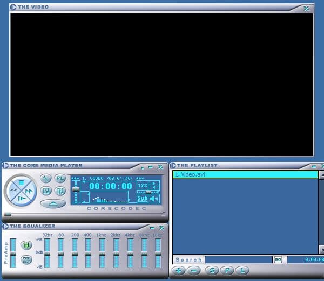This screenshot has height=281, width=324.
Task: Click the playlist scroll down arrow
Action: tap(321, 249)
